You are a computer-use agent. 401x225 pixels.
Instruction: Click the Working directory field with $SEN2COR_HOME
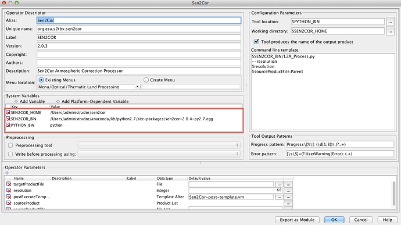click(338, 31)
